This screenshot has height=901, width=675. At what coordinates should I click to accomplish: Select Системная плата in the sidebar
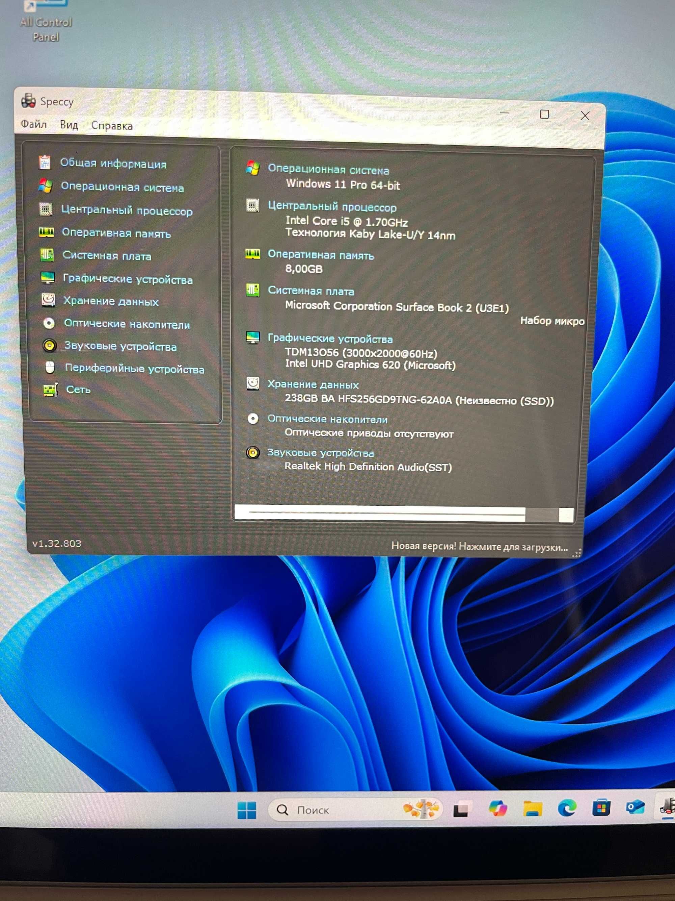[107, 256]
